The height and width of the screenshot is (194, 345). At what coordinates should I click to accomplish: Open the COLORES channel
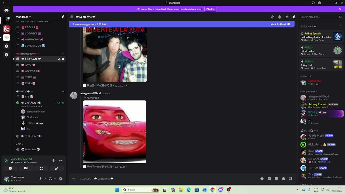point(40,33)
